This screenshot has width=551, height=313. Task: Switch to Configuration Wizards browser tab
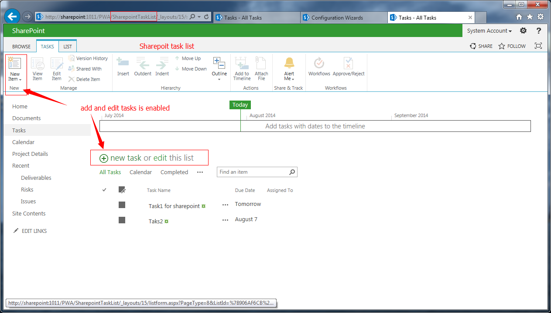coord(343,18)
